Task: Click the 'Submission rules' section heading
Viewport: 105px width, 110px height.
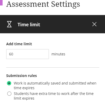Action: pos(21,76)
